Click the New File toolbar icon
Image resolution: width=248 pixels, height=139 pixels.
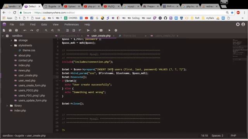click(x=4, y=30)
